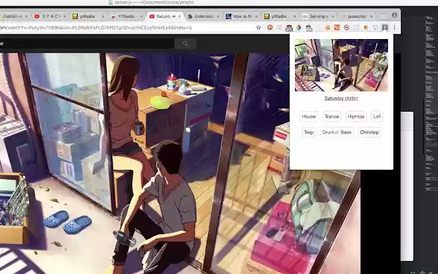
Task: Click the YouTube video player artwork
Action: click(180, 164)
